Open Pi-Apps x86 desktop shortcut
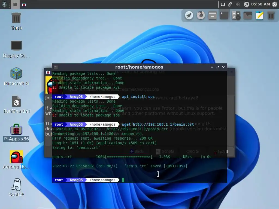This screenshot has width=279, height=209. [x=16, y=133]
